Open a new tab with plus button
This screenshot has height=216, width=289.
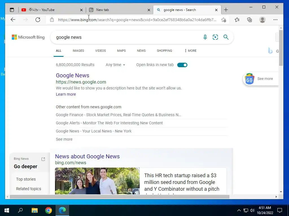point(226,10)
